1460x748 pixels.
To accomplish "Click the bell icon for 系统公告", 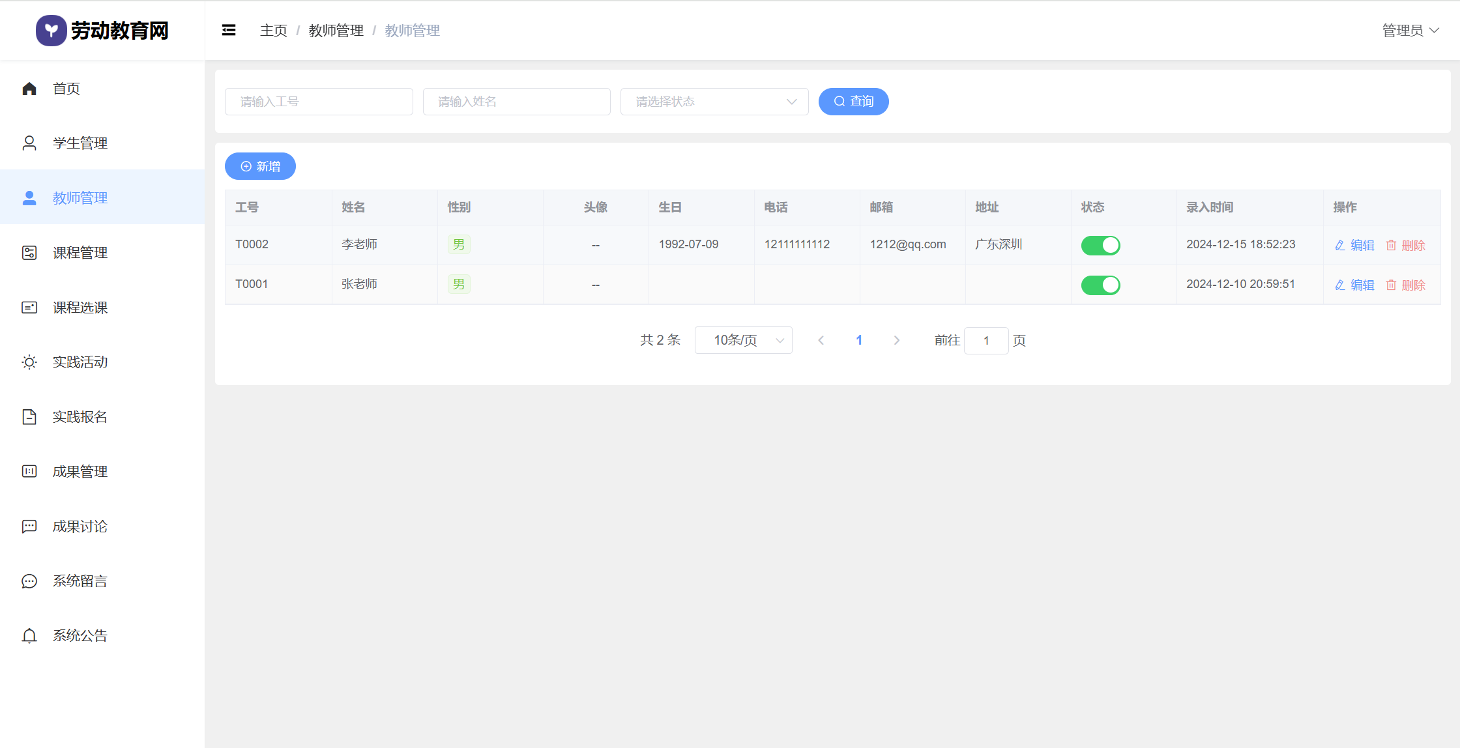I will [x=29, y=636].
